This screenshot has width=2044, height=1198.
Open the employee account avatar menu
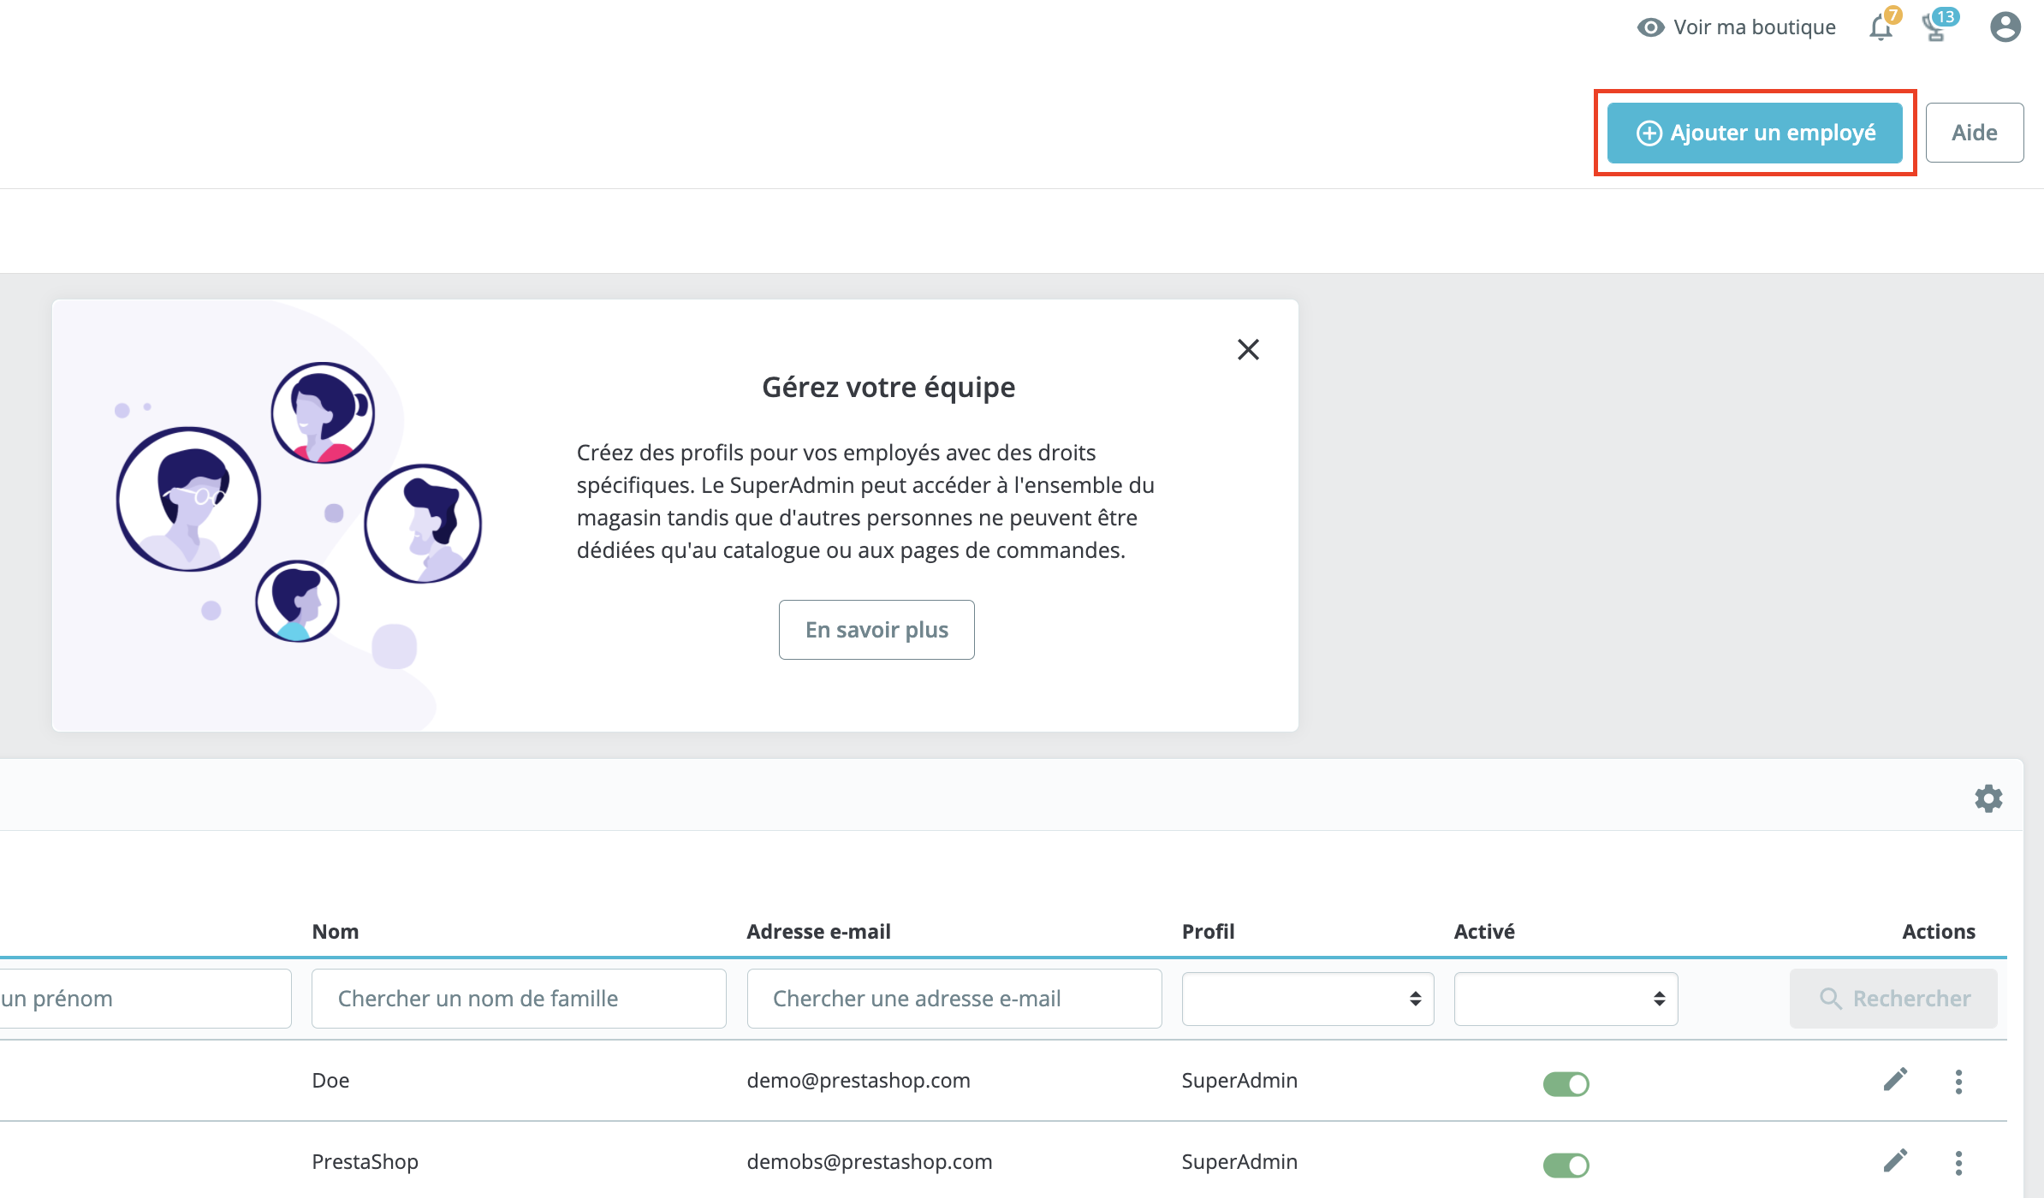pyautogui.click(x=2005, y=27)
